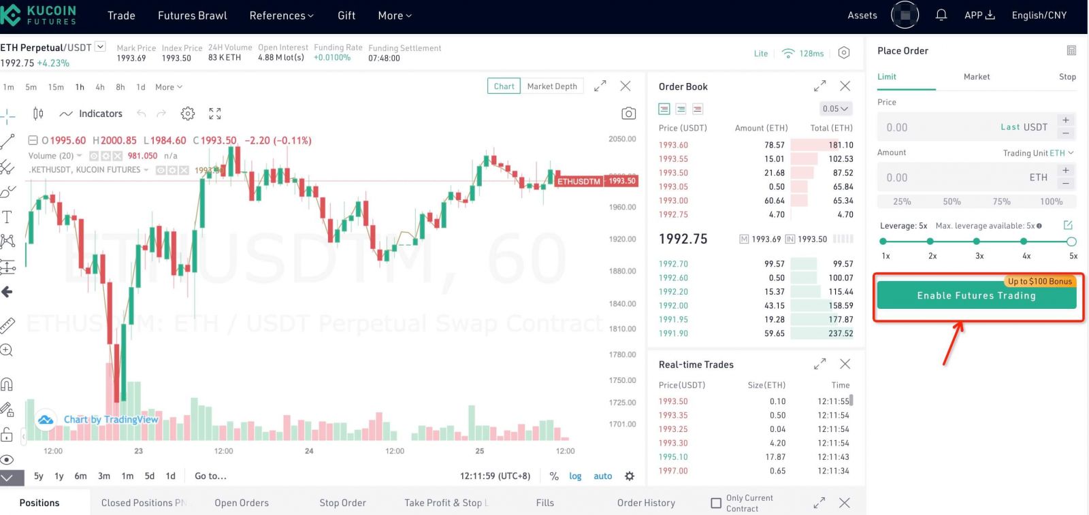This screenshot has width=1089, height=515.
Task: Select the candlestick chart style icon
Action: tap(38, 114)
